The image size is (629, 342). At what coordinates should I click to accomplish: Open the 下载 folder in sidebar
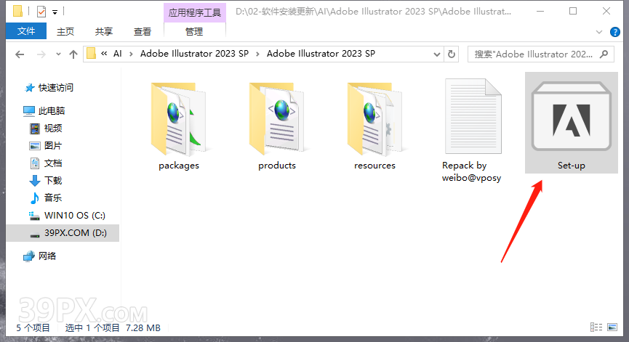click(46, 180)
